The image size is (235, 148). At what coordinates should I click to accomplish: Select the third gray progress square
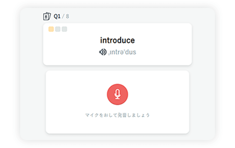(64, 29)
